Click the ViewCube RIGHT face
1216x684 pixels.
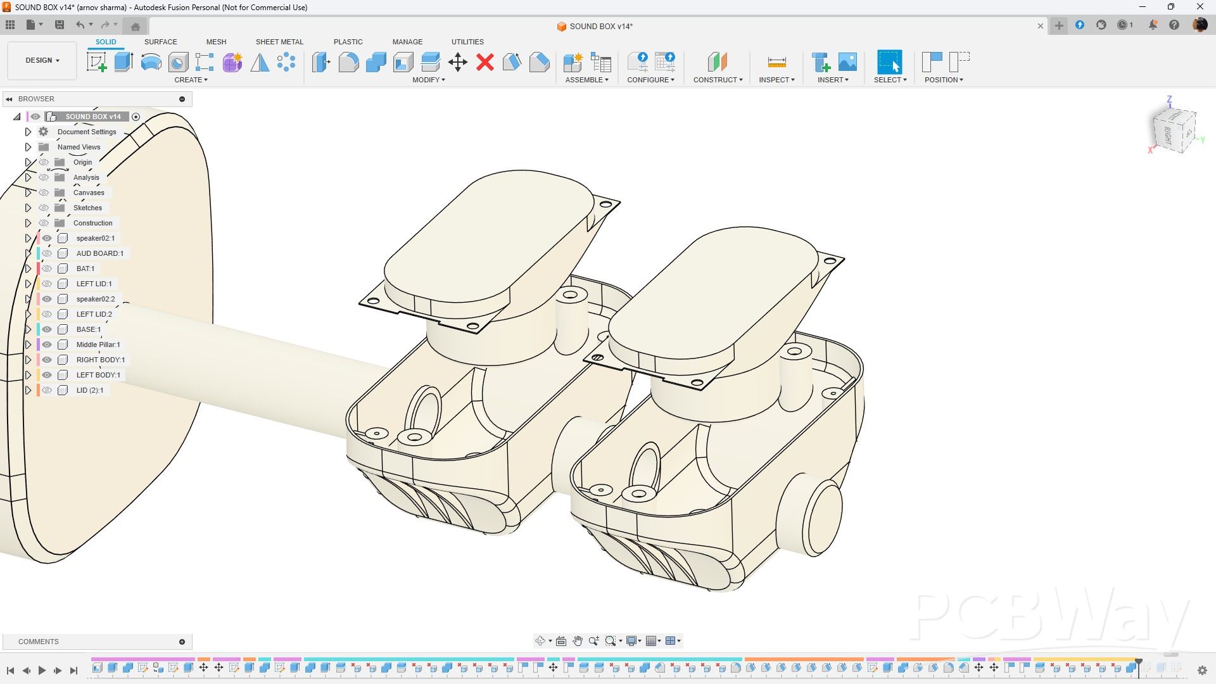click(x=1167, y=134)
